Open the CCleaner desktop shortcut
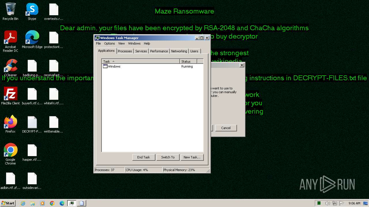Screen dimensions: 369x207 (10, 68)
